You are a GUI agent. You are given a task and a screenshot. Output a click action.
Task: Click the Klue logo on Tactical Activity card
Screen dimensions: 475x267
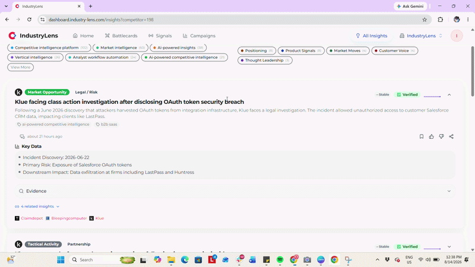(x=18, y=244)
